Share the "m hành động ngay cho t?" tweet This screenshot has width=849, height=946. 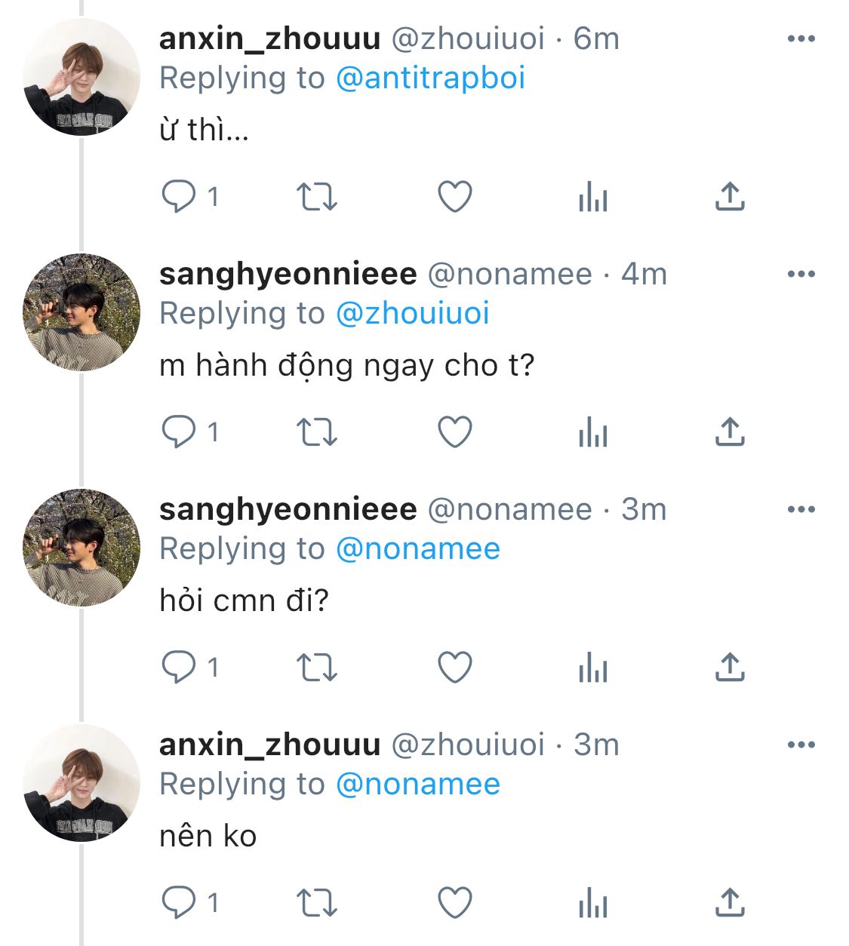(730, 432)
